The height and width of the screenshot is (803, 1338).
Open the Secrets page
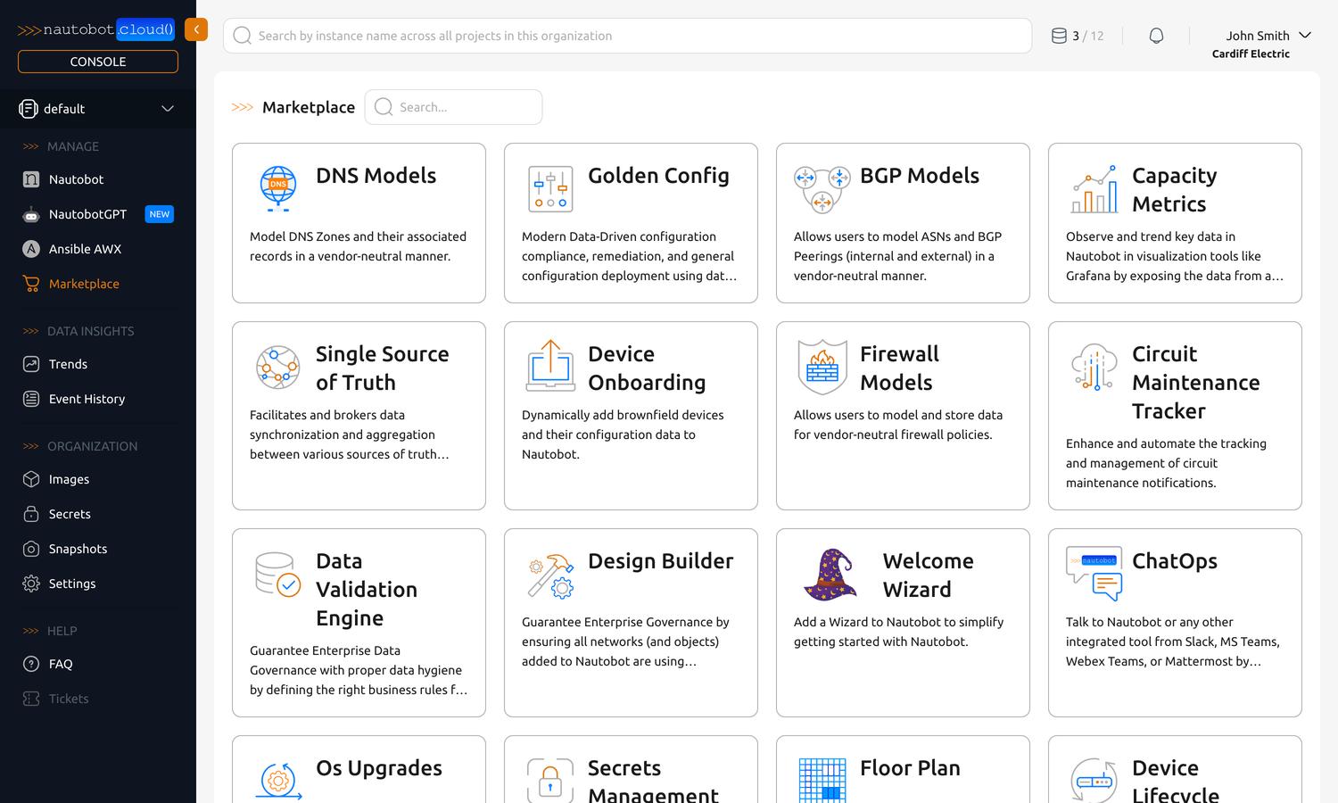click(69, 513)
